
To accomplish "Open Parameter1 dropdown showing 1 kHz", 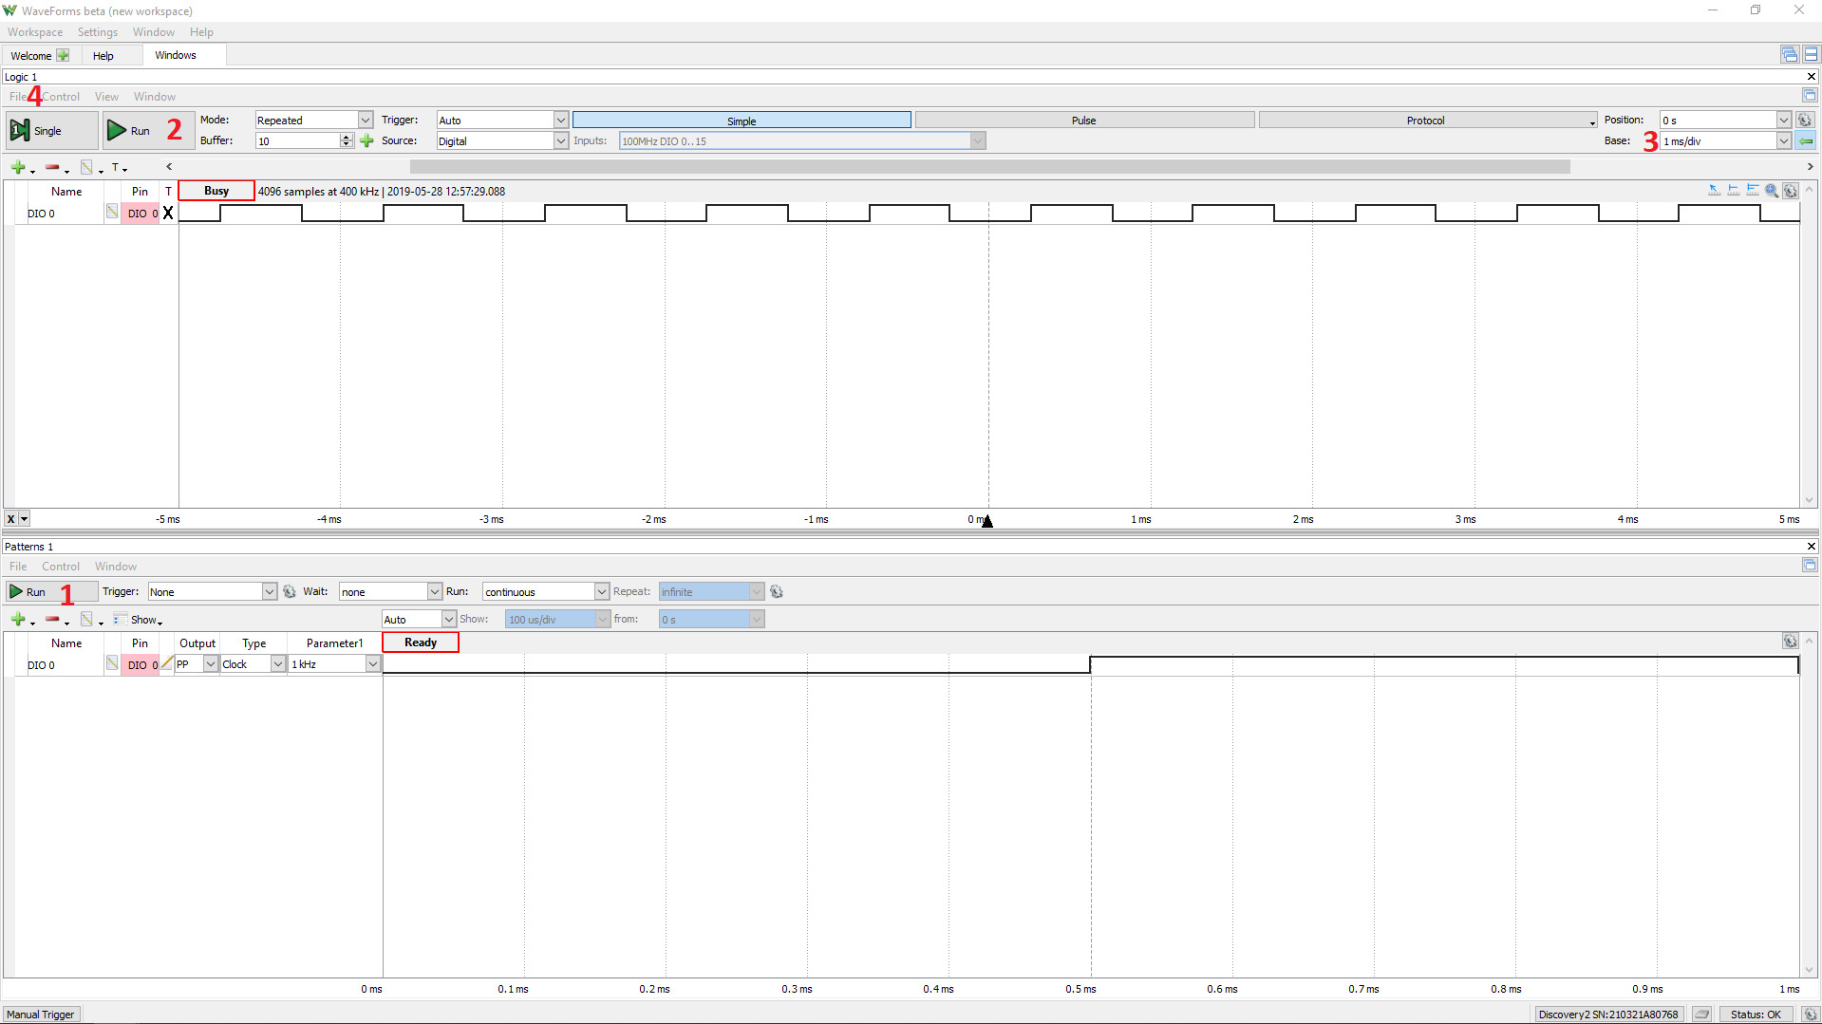I will pos(334,664).
